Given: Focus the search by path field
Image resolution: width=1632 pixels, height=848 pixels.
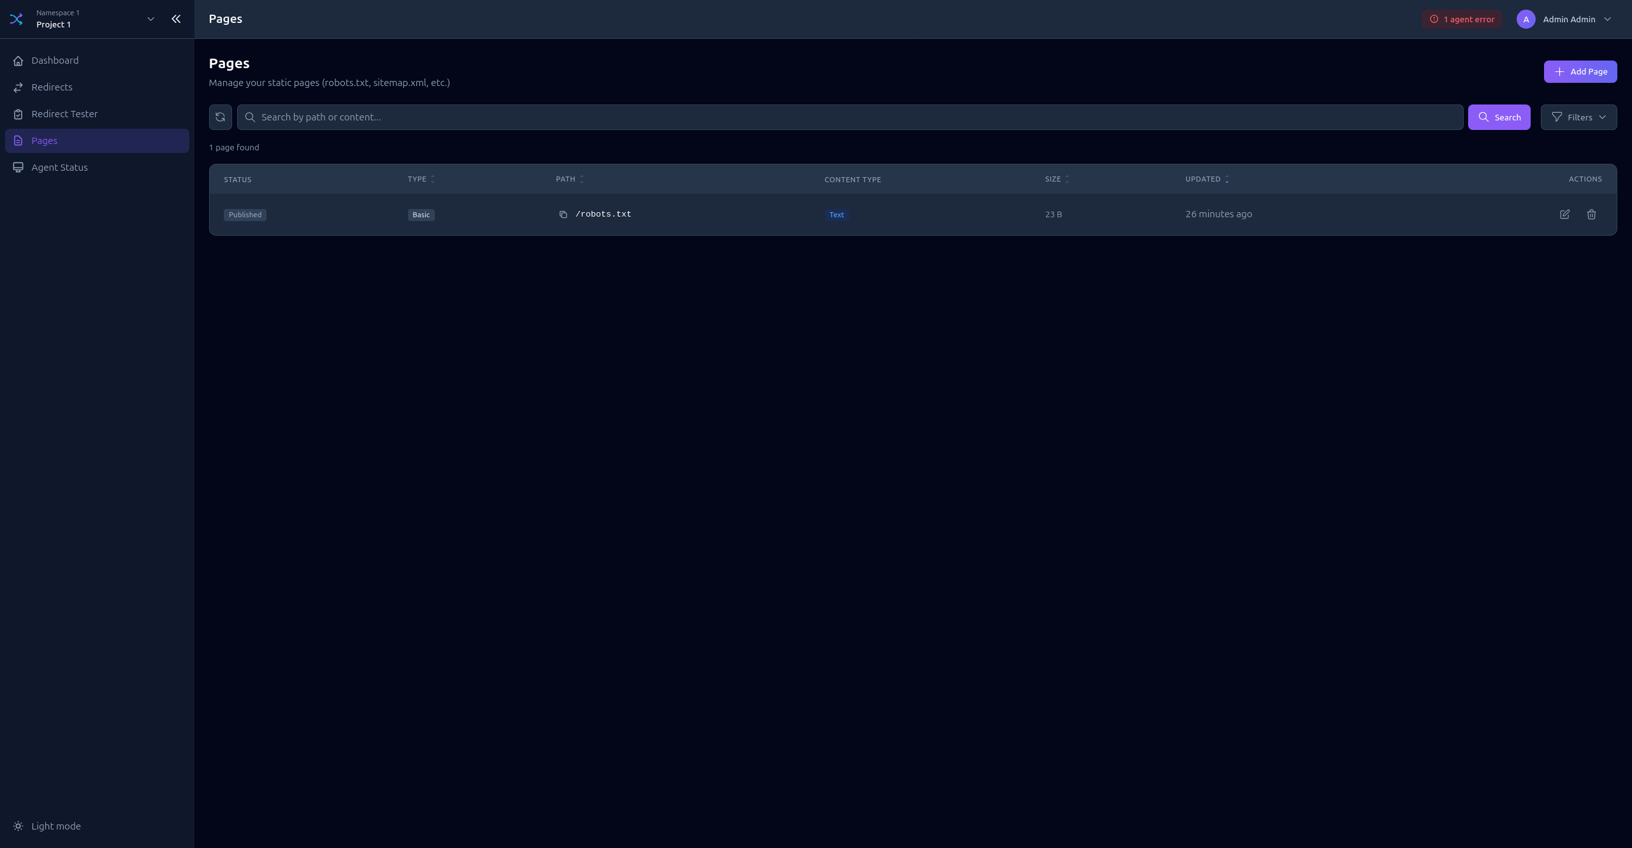Looking at the screenshot, I should coord(854,117).
